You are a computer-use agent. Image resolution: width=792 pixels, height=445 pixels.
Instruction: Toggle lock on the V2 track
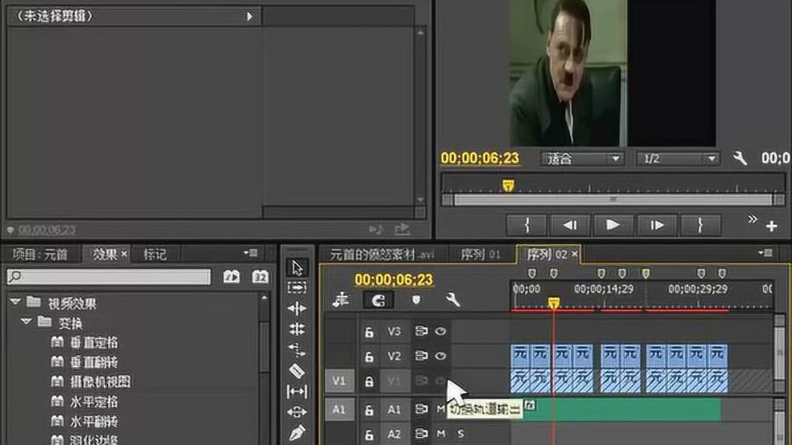point(370,357)
